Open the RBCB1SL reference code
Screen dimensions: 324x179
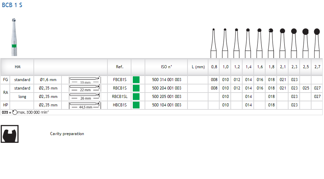click(x=120, y=97)
